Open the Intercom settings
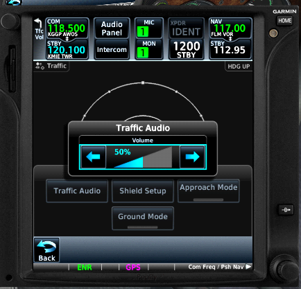 [x=112, y=50]
